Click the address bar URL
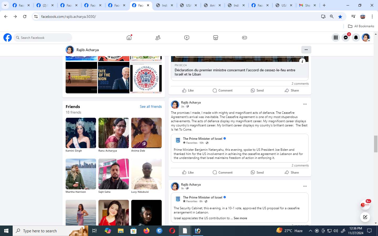The width and height of the screenshot is (378, 236). [69, 17]
